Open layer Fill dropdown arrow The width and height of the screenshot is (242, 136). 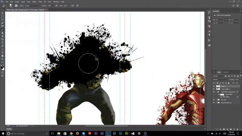240,83
